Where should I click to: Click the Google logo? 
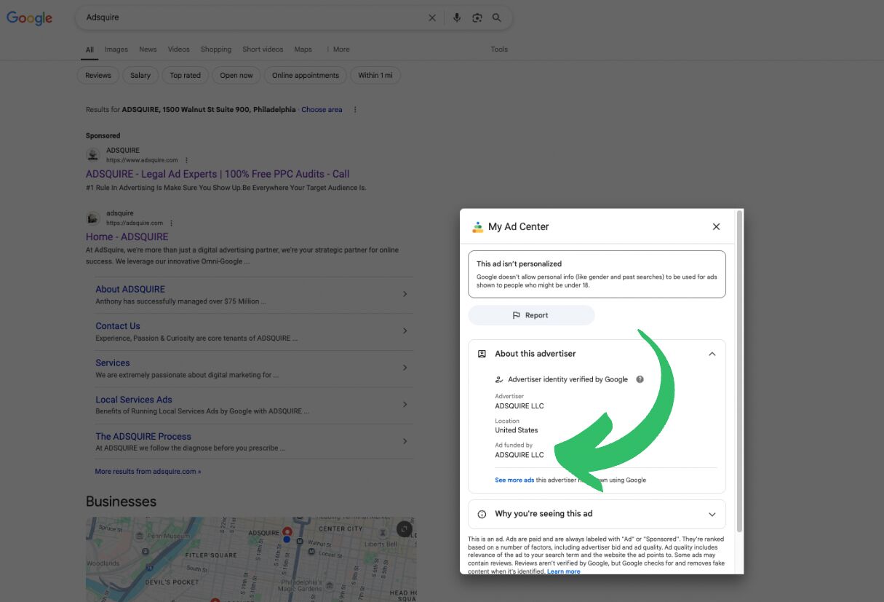29,17
